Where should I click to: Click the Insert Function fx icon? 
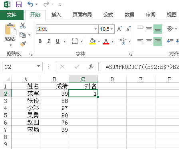(91, 66)
